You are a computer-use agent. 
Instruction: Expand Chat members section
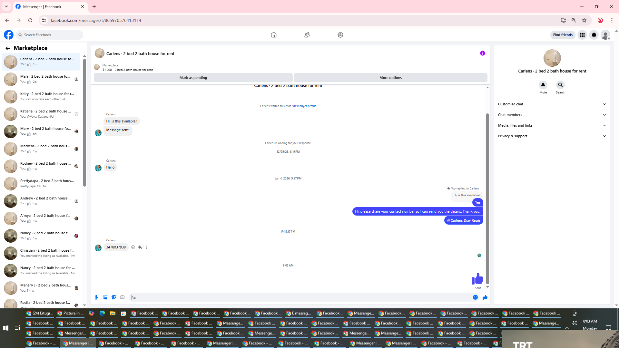tap(552, 115)
